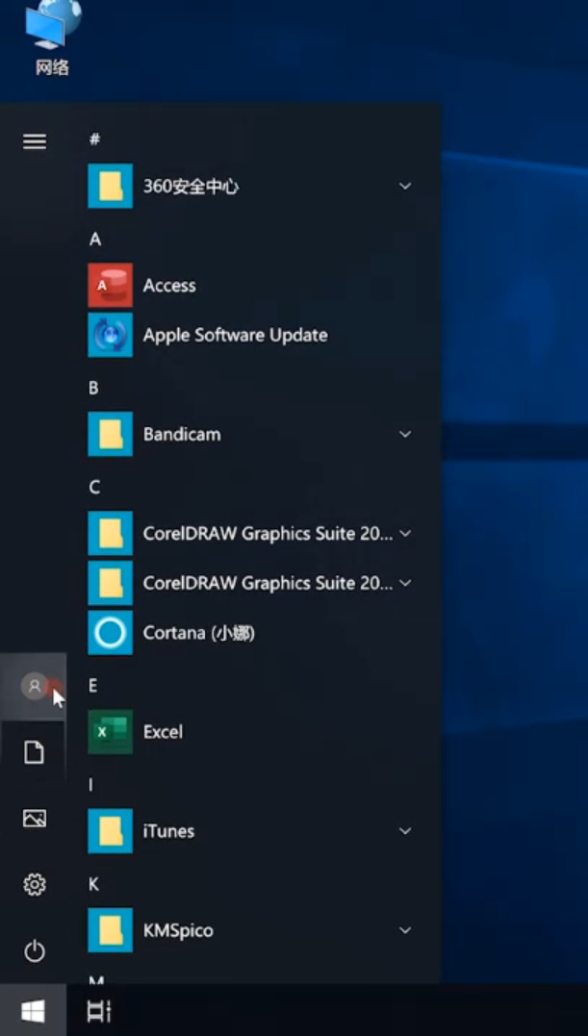Click the Bandicam folder icon
The image size is (588, 1036).
click(x=111, y=434)
